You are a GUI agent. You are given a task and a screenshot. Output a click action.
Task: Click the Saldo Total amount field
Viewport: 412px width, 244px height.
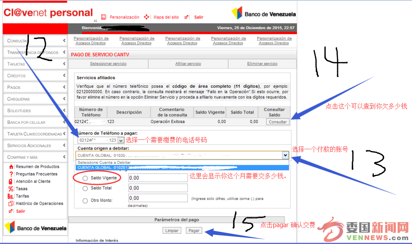coord(158,188)
